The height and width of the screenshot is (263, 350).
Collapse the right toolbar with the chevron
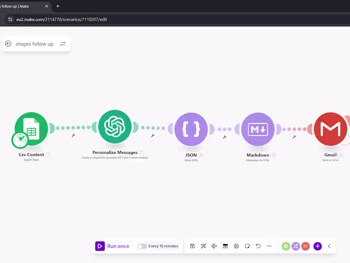click(x=329, y=246)
